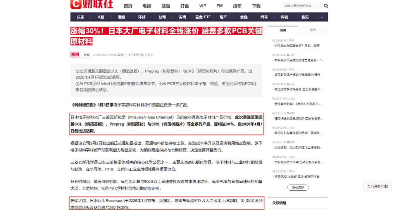Click the search magnifier icon
Viewport: 393px width, 210px height.
[x=326, y=6]
